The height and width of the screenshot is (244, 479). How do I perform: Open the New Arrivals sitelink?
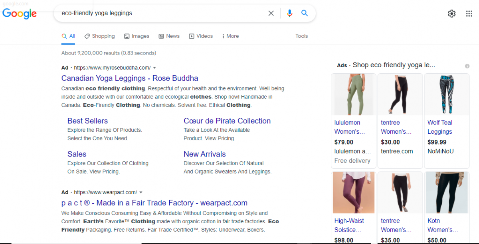point(205,154)
